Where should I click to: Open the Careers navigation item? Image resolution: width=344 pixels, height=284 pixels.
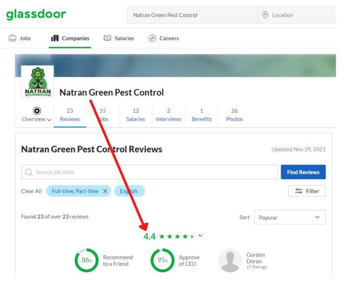164,38
